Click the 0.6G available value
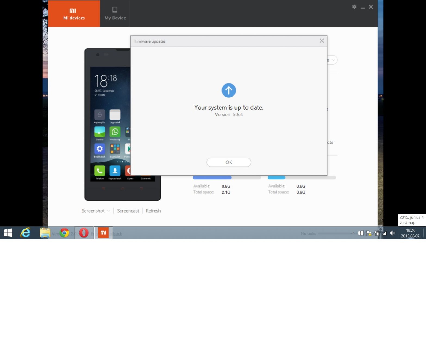Image resolution: width=426 pixels, height=347 pixels. 301,186
